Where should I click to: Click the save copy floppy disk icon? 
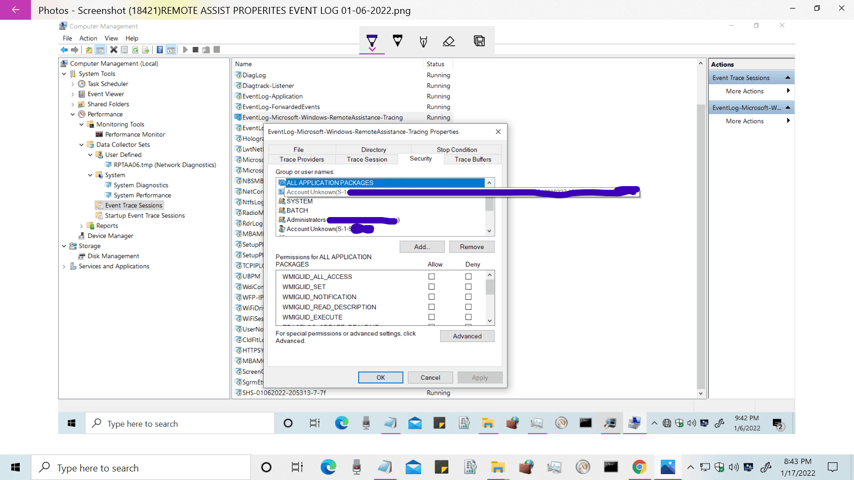[479, 41]
